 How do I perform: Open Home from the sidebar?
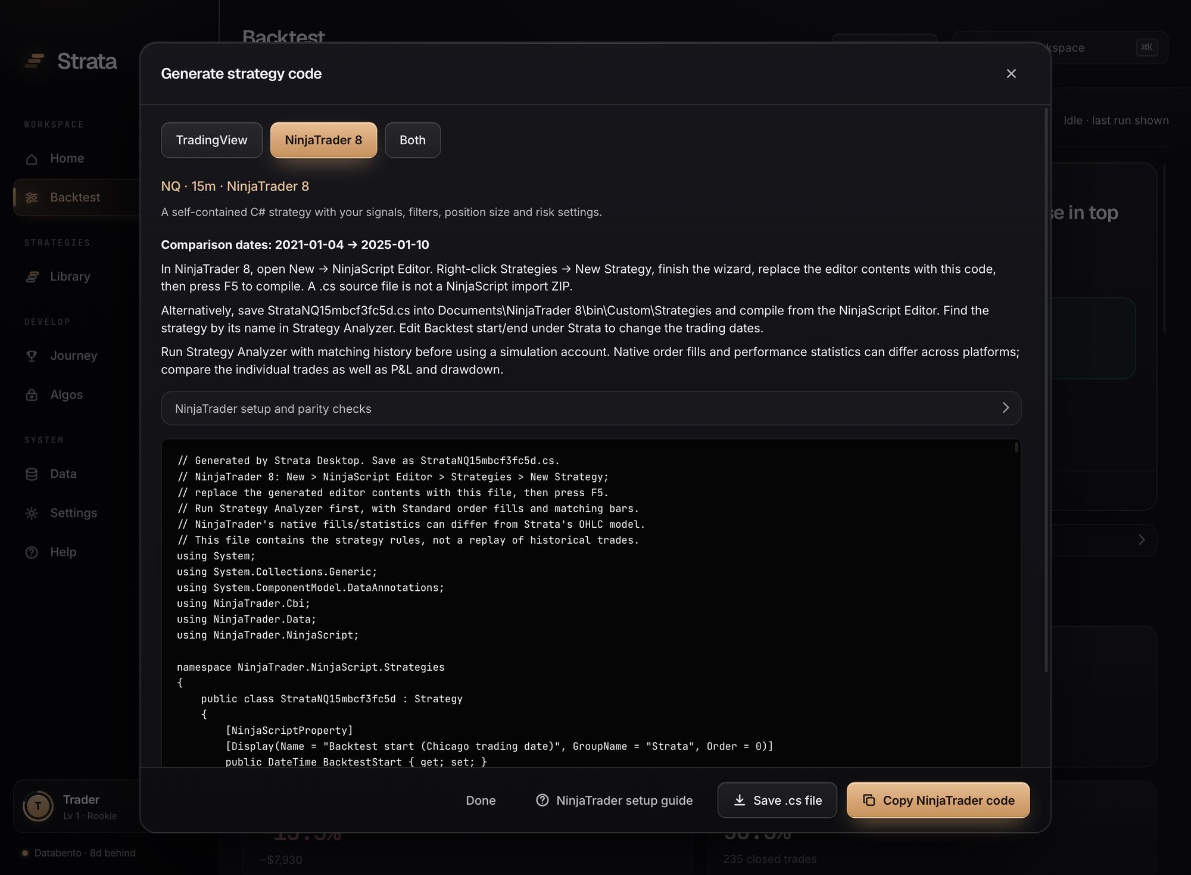pyautogui.click(x=67, y=158)
